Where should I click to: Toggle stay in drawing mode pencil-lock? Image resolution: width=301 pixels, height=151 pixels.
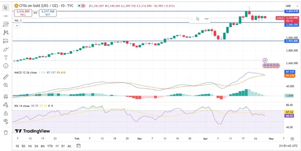[x=6, y=105]
